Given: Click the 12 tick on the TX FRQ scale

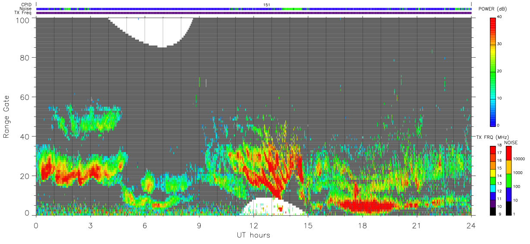Looking at the screenshot, I should pyautogui.click(x=499, y=191).
